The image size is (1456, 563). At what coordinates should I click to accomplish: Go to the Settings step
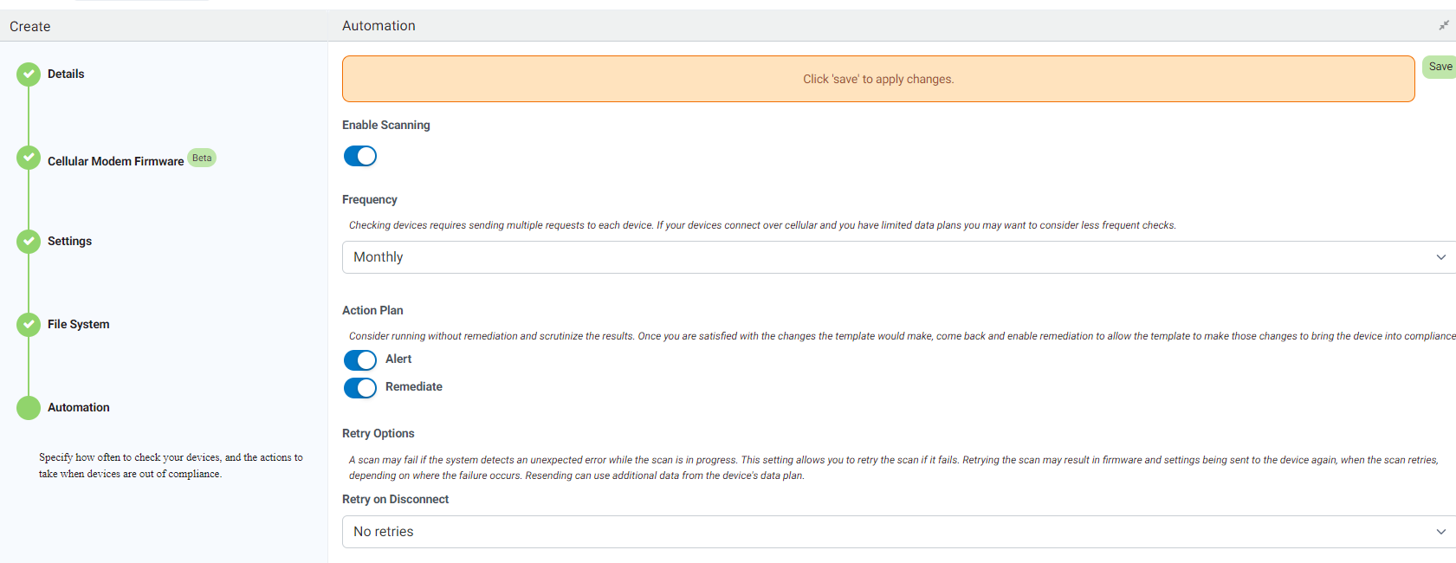click(x=69, y=241)
